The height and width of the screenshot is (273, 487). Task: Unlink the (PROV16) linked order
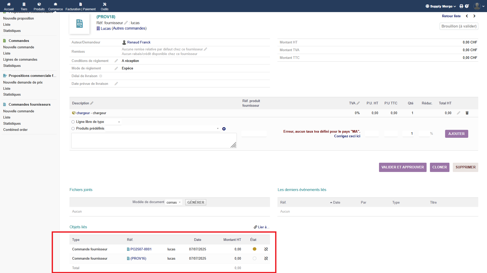(266, 258)
